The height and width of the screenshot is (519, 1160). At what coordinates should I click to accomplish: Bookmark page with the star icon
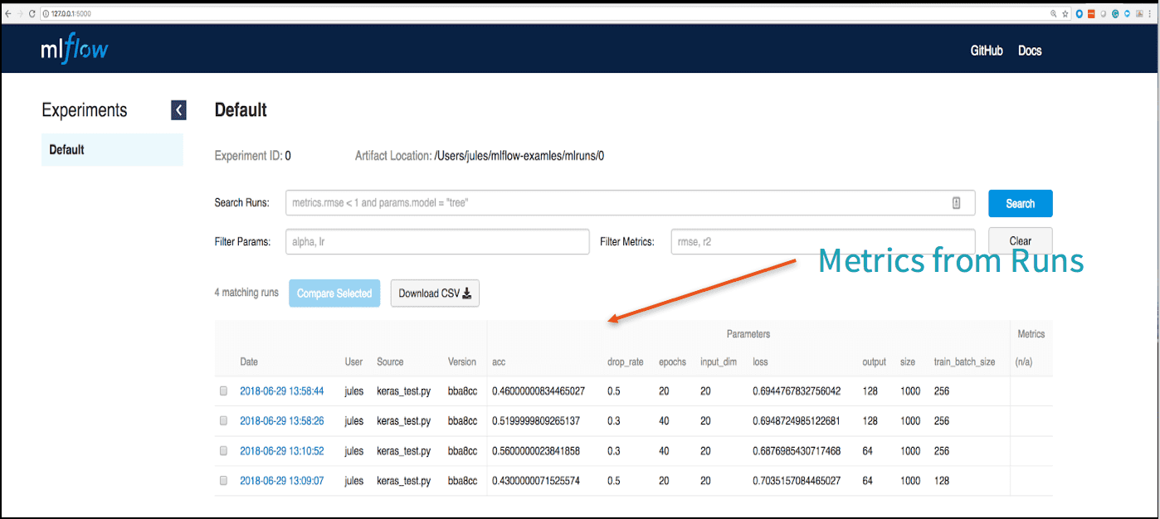pos(1065,13)
